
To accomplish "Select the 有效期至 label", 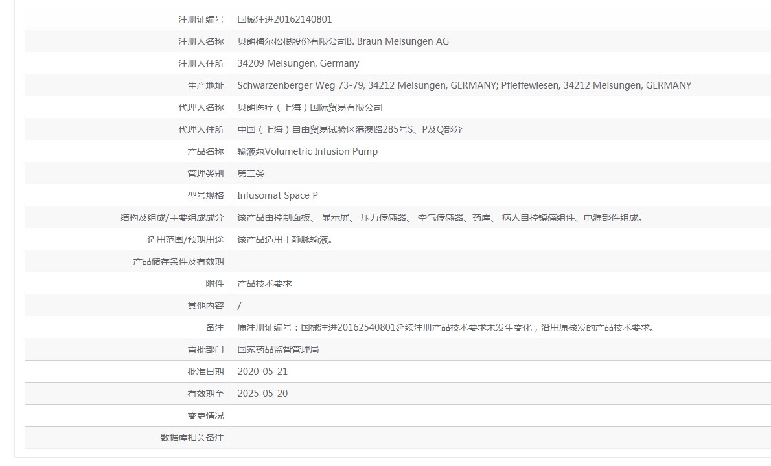I will point(205,394).
